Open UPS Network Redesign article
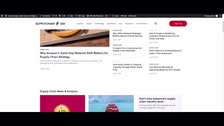The image size is (224, 126). (128, 35)
